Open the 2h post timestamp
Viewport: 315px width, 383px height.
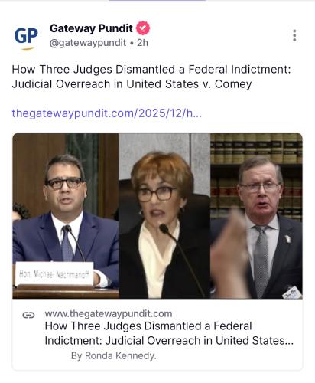[x=142, y=43]
